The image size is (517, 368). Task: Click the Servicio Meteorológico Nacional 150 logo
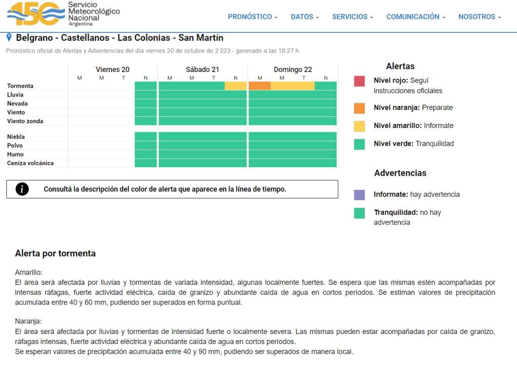point(63,14)
